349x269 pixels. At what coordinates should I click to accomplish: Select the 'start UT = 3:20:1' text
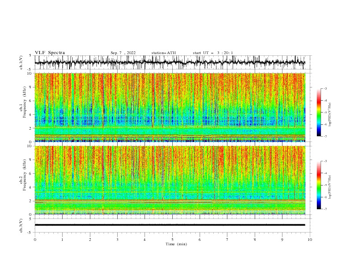213,53
